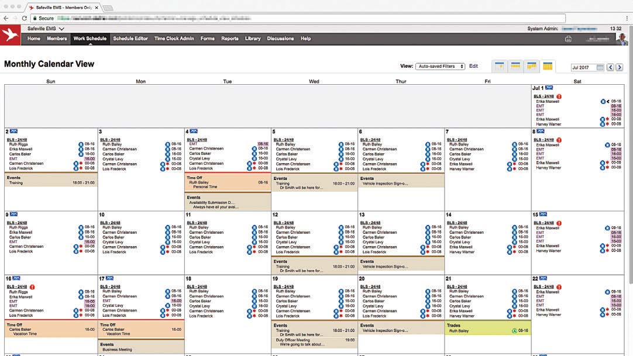Open the Auto-saved Filters dropdown

coord(440,67)
